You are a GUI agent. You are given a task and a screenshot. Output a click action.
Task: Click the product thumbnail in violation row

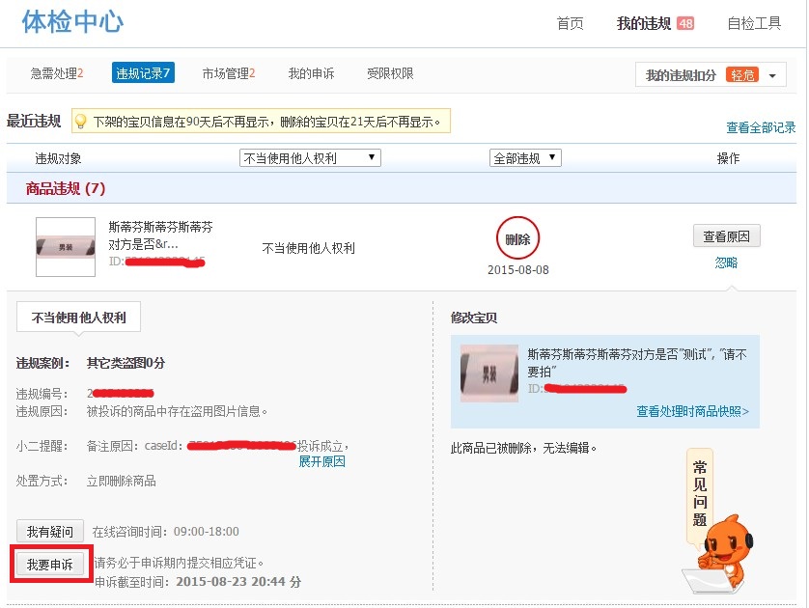point(66,246)
